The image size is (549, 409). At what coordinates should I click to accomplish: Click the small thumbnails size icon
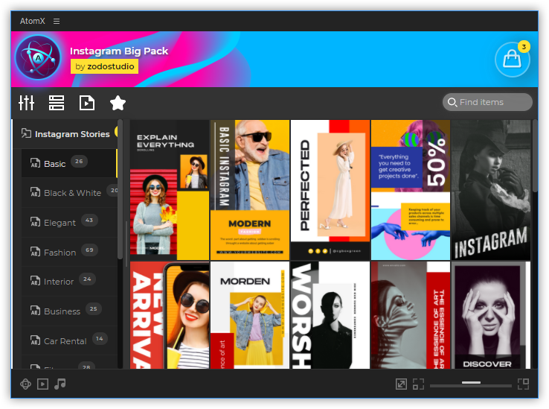pyautogui.click(x=418, y=384)
